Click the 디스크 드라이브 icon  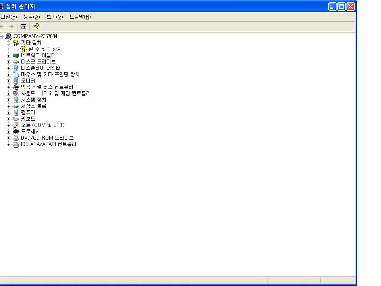16,62
